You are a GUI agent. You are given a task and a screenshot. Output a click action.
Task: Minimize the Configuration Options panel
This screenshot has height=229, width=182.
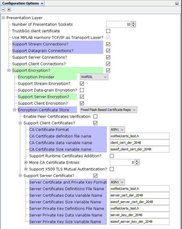(x=177, y=4)
